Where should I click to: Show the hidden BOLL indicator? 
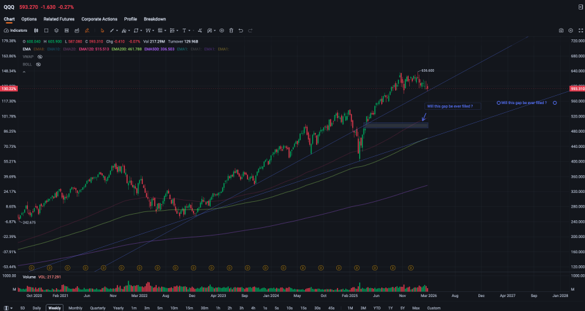click(38, 65)
